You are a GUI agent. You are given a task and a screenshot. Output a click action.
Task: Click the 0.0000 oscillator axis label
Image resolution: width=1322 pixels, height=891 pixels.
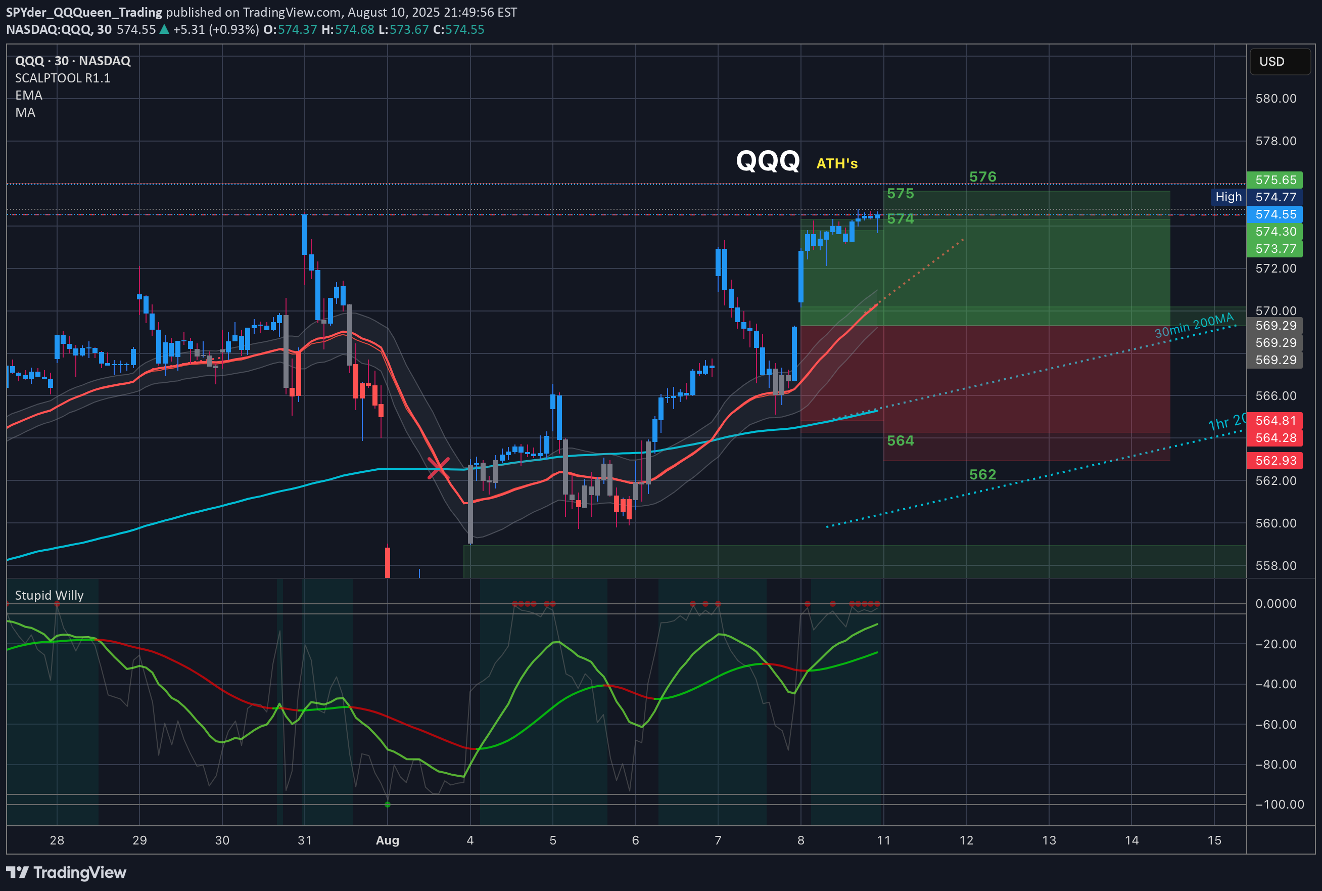tap(1276, 603)
